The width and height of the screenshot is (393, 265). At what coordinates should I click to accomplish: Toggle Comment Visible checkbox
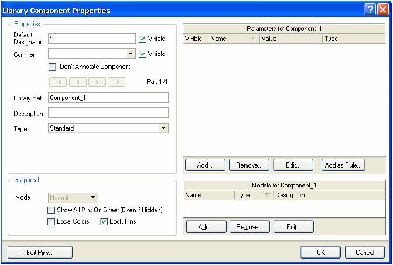coord(142,54)
